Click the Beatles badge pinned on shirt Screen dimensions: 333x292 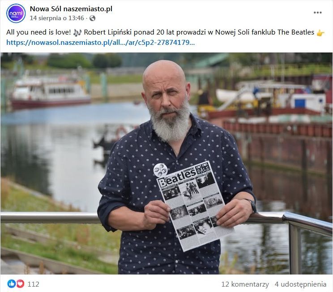[161, 170]
